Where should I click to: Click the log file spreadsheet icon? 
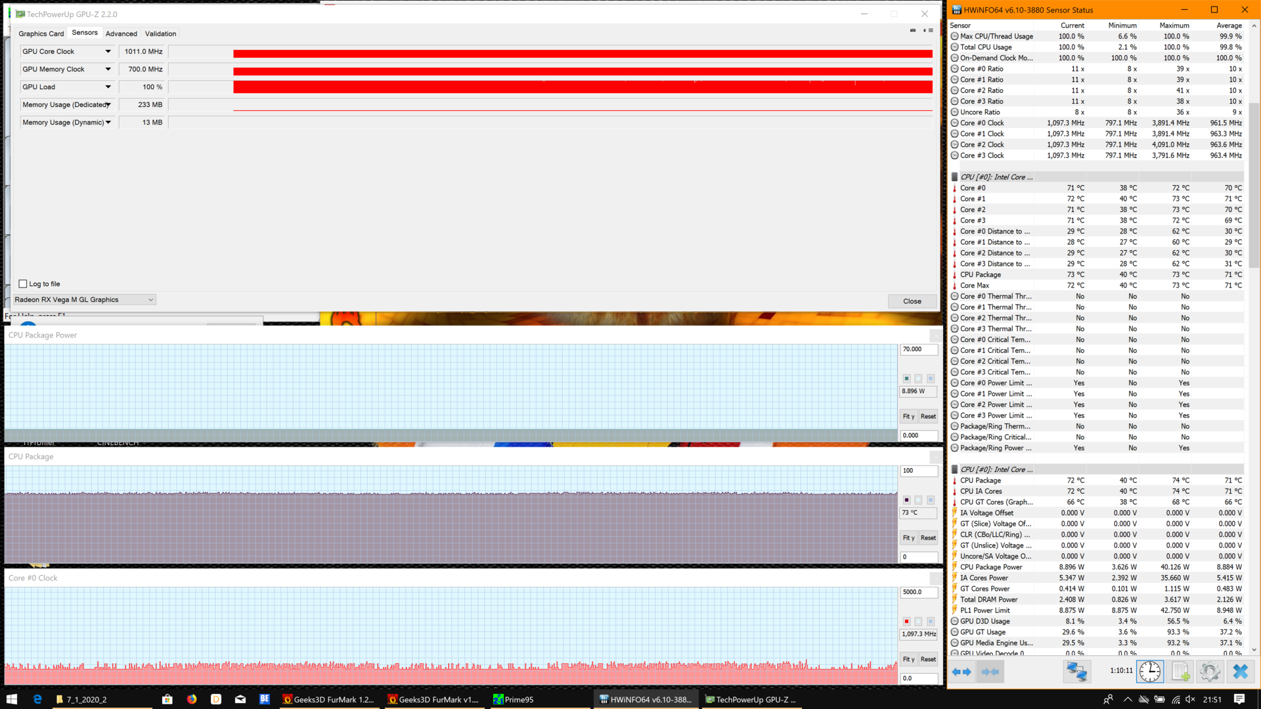(1180, 672)
